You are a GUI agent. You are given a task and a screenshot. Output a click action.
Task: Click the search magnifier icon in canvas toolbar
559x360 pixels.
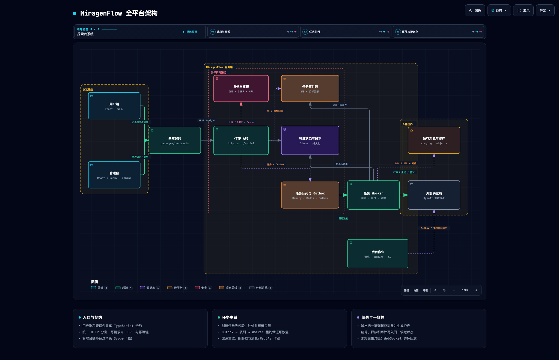coord(435,290)
